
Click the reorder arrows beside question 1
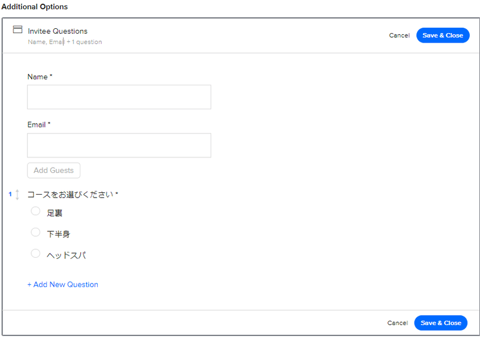coord(17,195)
